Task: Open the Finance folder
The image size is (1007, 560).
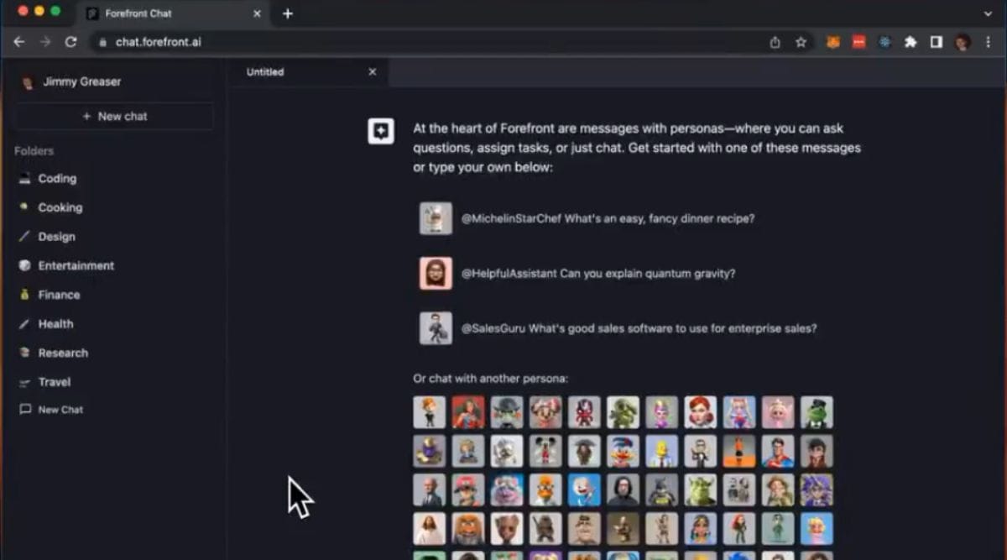Action: click(x=59, y=295)
